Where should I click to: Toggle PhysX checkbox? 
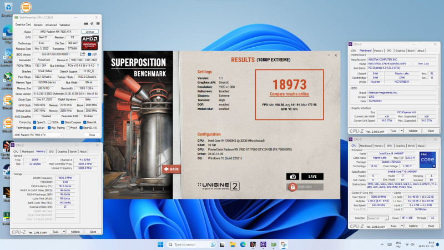(68, 128)
